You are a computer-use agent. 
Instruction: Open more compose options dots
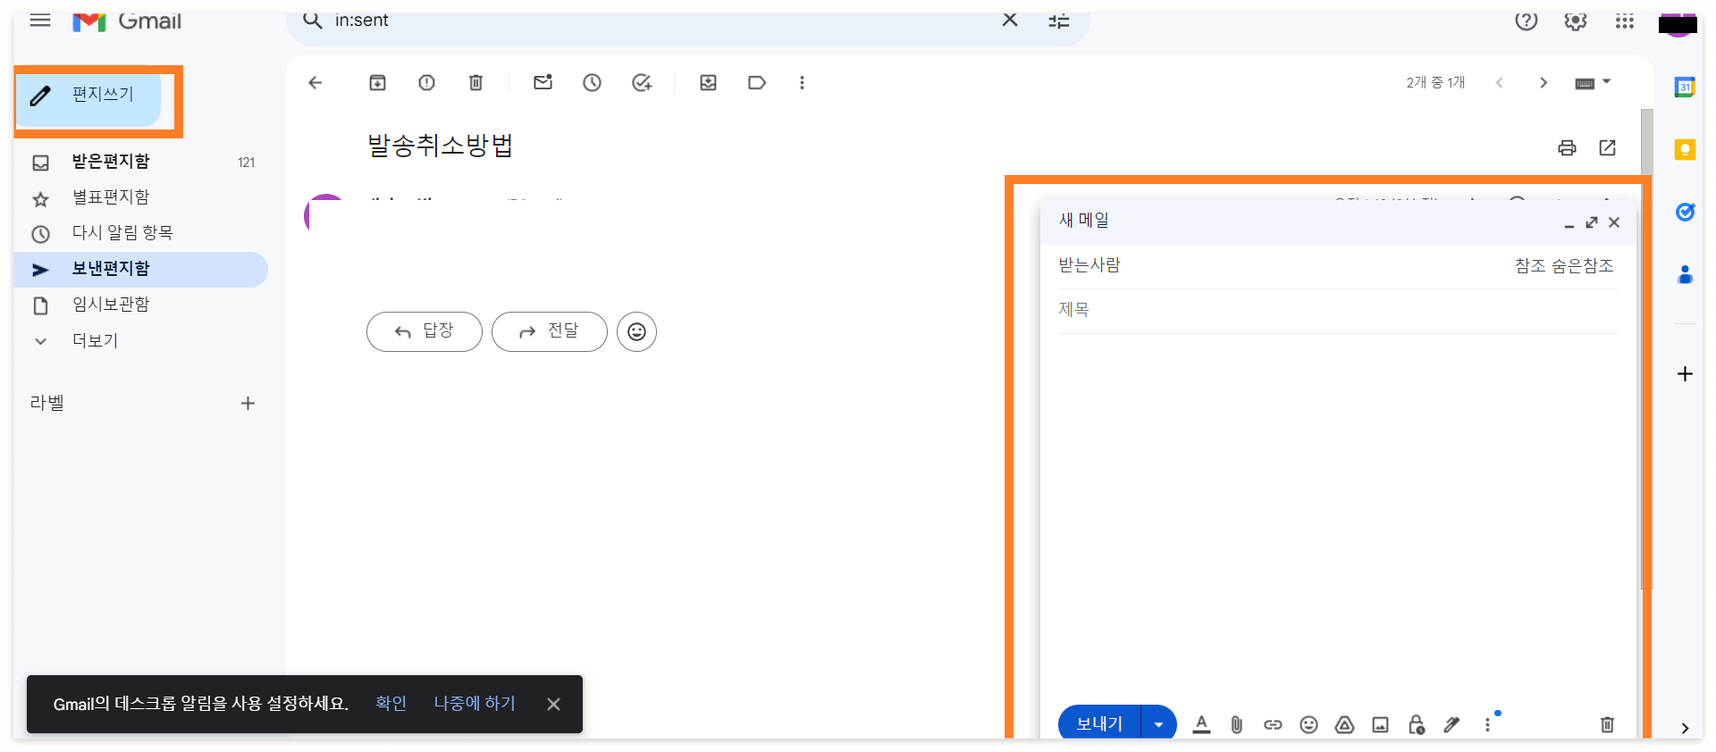click(x=1488, y=724)
